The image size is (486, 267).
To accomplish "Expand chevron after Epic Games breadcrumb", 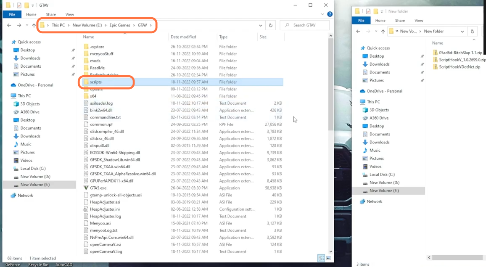I will point(134,25).
